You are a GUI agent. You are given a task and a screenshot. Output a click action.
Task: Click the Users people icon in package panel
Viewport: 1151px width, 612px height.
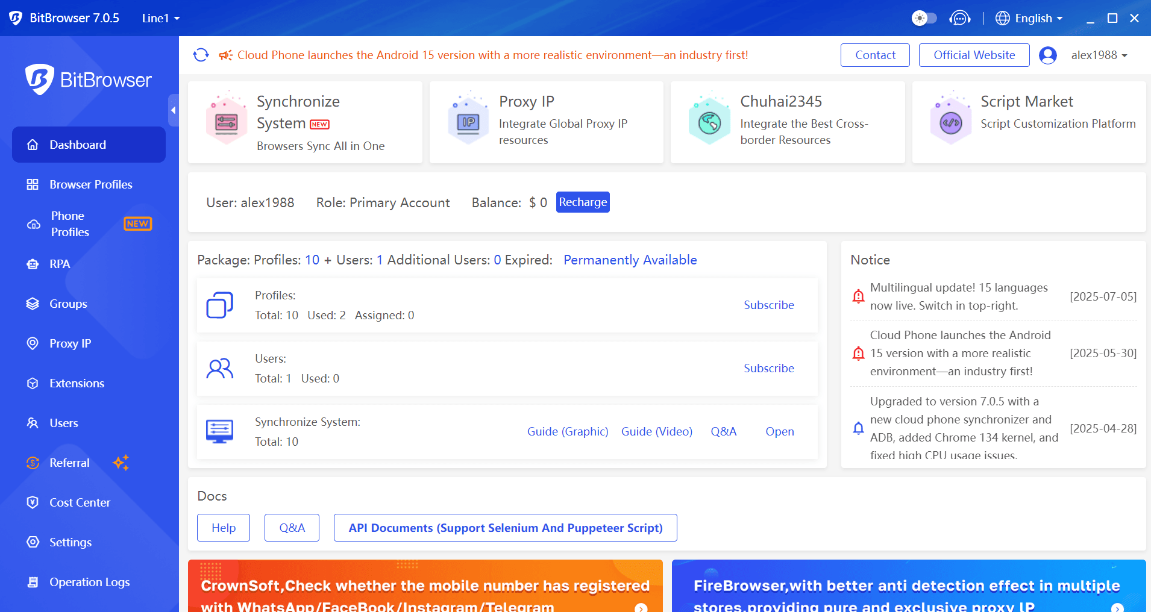tap(220, 368)
